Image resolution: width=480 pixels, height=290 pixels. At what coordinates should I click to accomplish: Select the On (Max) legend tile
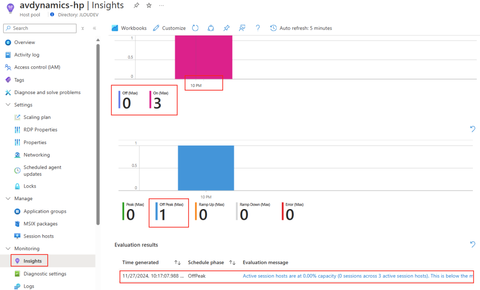pos(160,100)
